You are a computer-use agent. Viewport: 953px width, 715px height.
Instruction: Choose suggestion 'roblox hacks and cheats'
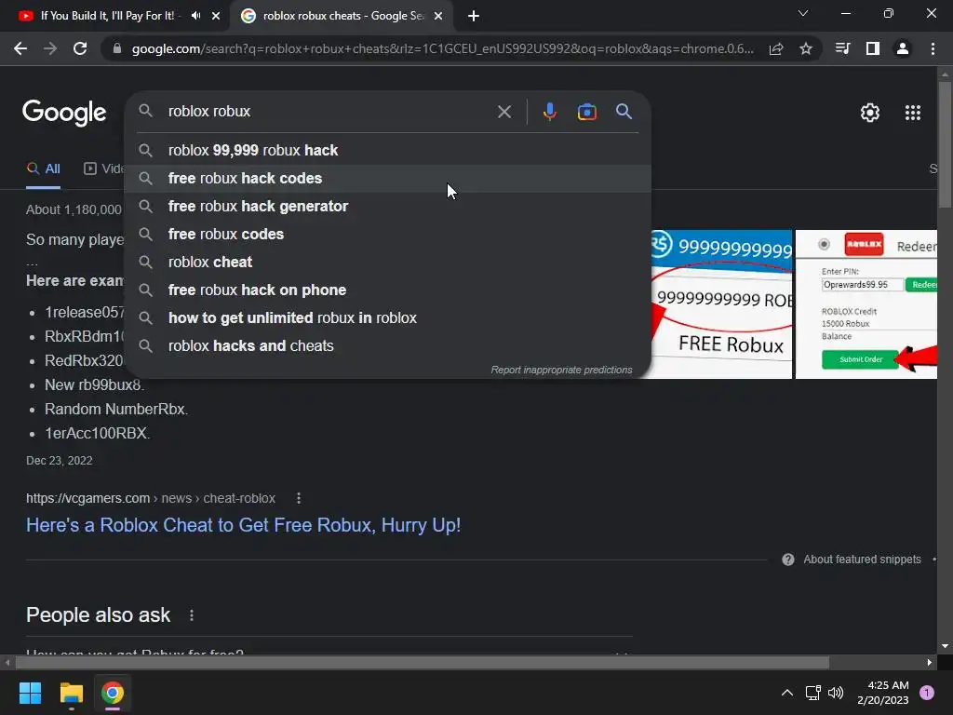(387, 346)
